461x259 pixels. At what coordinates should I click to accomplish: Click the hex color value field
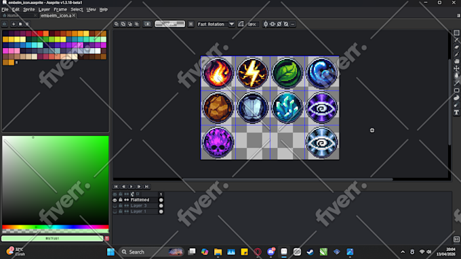[x=52, y=239]
